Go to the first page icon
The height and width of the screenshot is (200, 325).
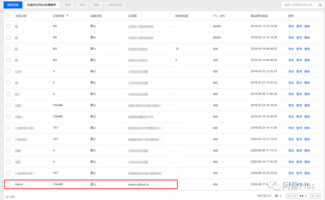tap(289, 196)
